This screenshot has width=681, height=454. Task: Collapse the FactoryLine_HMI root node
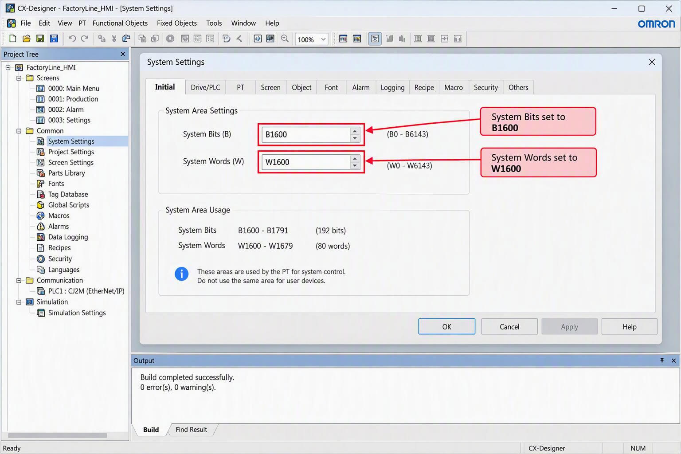[x=8, y=67]
